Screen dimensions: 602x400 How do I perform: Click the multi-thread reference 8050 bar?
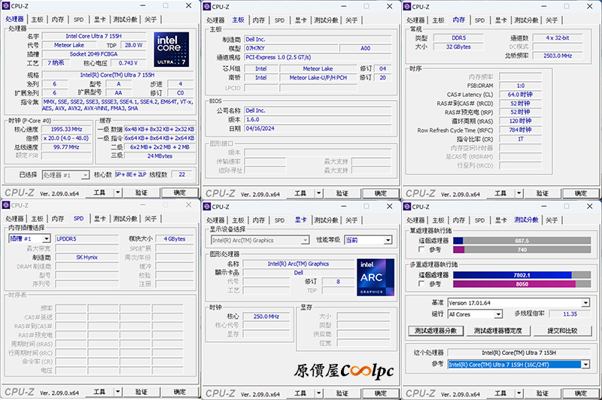click(x=521, y=283)
